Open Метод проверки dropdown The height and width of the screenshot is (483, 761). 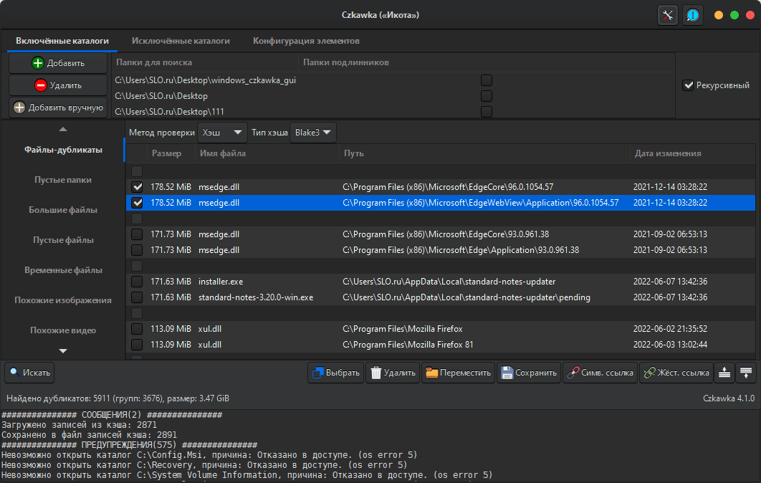222,133
